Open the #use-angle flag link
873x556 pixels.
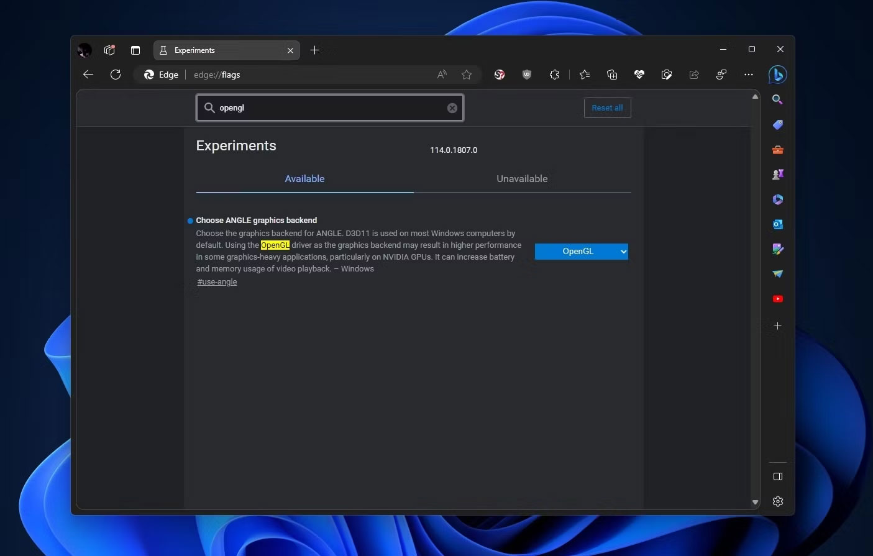click(217, 282)
